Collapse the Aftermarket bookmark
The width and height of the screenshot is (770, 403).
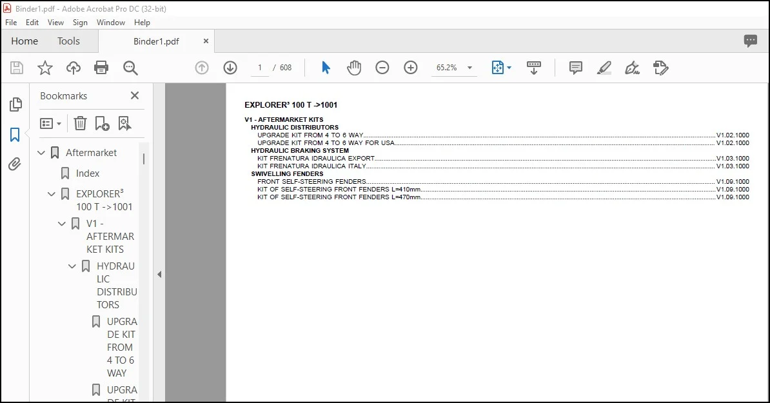coord(41,153)
